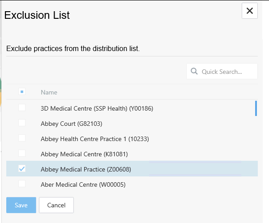This screenshot has height=223, width=269.
Task: Tick the Aber Medical Centre (W00005) checkbox
Action: pos(22,184)
